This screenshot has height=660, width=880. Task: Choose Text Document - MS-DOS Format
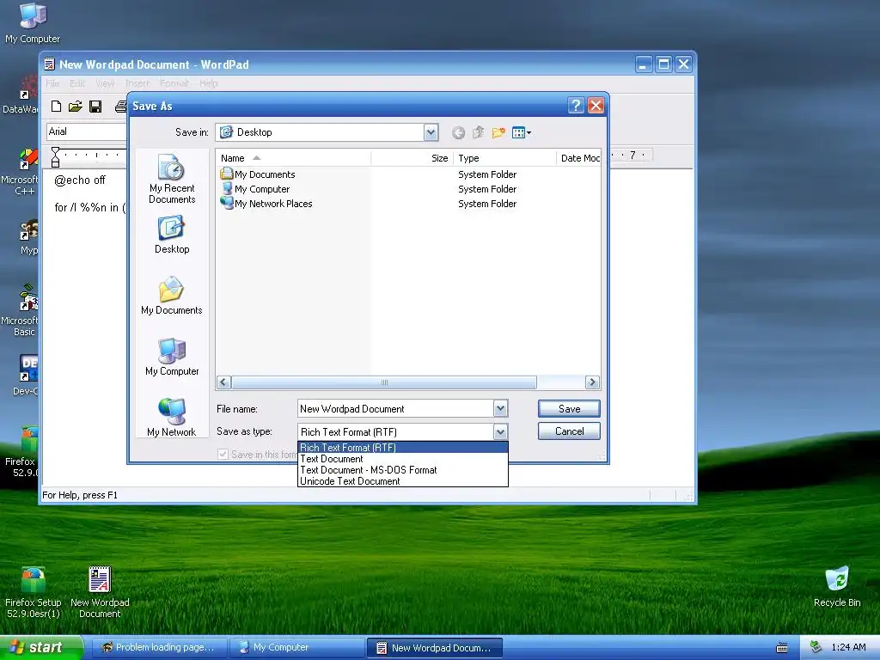(x=402, y=470)
